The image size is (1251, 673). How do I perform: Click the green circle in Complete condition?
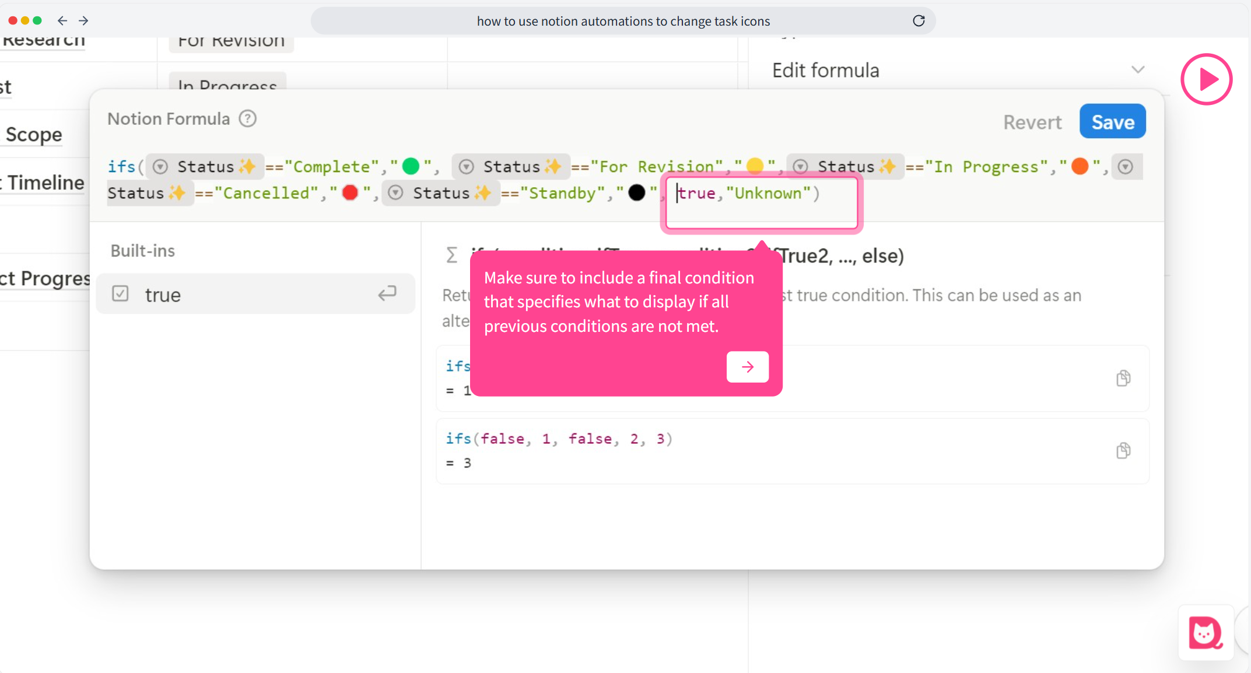(x=411, y=166)
